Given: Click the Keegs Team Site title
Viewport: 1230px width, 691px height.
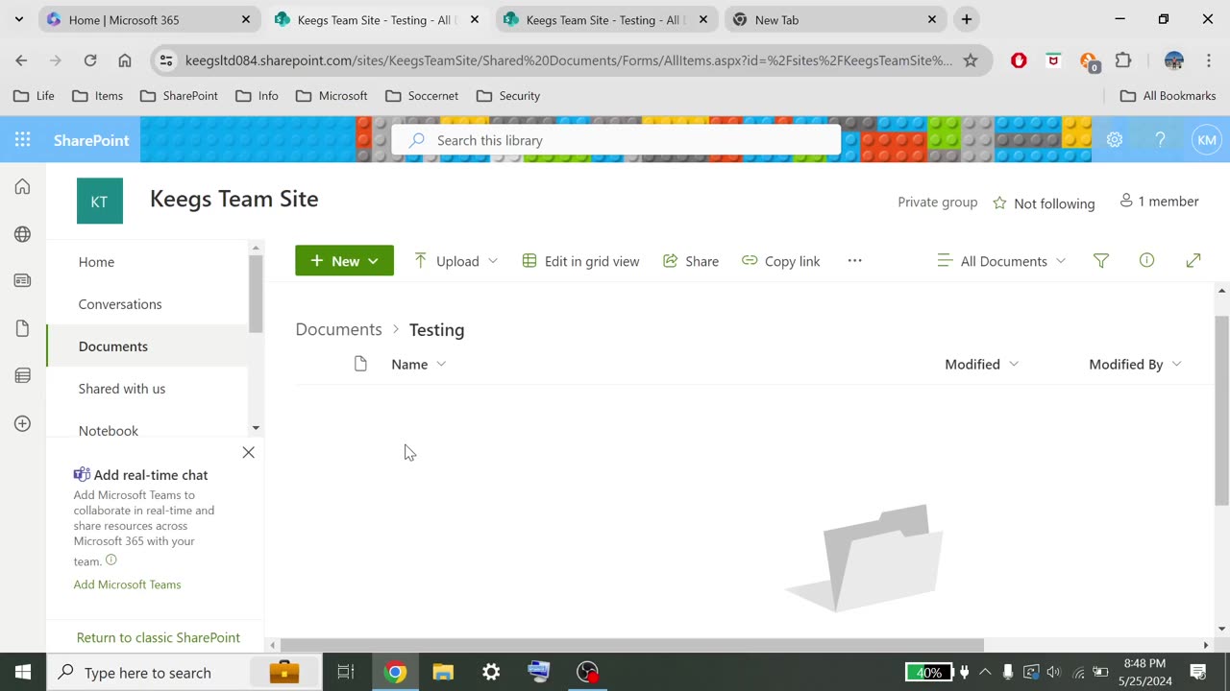Looking at the screenshot, I should point(234,199).
